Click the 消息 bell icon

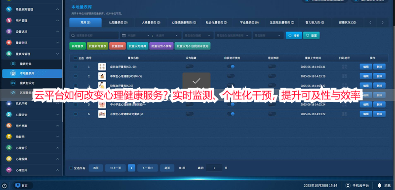click(379, 186)
